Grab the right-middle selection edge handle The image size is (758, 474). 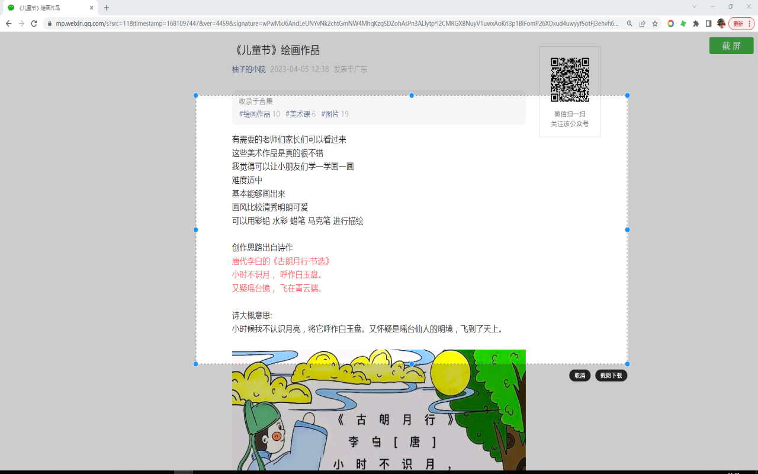click(627, 229)
